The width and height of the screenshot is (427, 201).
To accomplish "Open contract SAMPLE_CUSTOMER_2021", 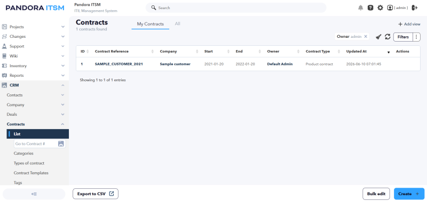I will point(118,64).
